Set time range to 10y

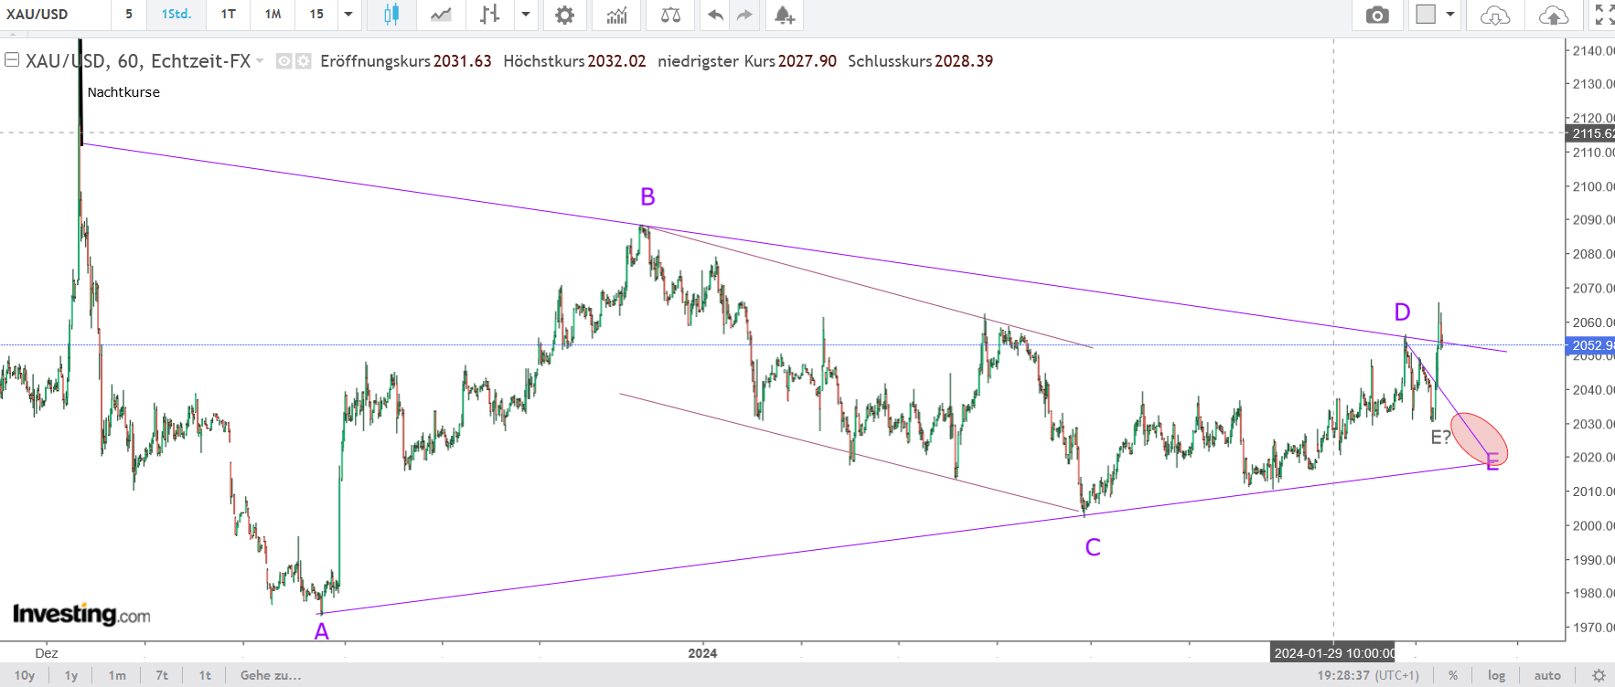tap(25, 676)
